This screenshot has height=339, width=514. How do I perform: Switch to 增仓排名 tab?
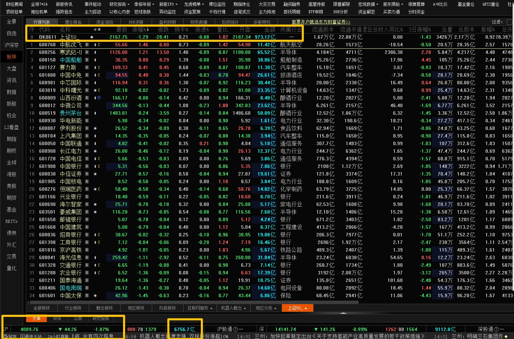tap(73, 22)
